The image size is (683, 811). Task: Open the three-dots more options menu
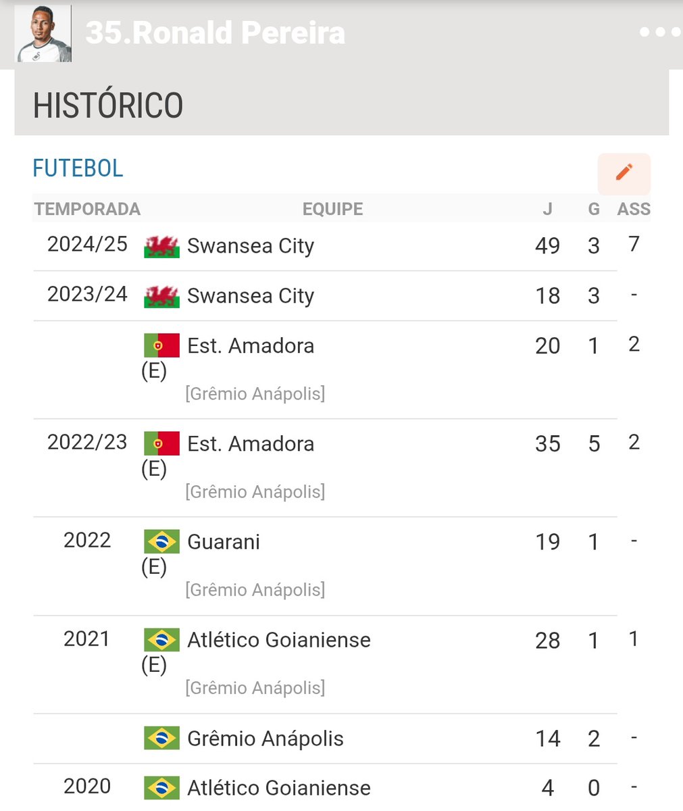(x=659, y=32)
